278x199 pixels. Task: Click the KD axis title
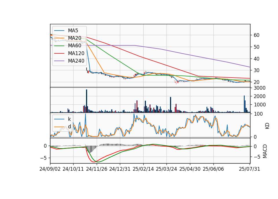267,126
